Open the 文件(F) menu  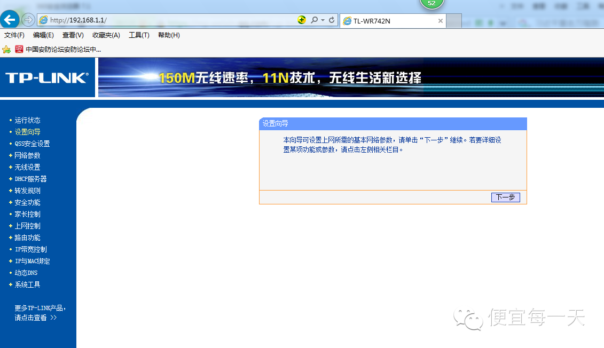coord(14,35)
